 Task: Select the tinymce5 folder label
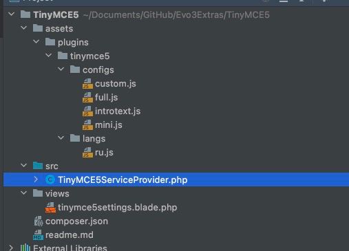[x=90, y=56]
